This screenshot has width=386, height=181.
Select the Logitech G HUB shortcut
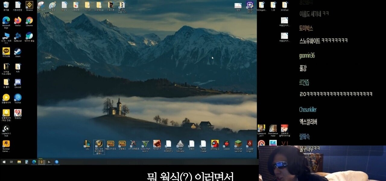(x=6, y=129)
